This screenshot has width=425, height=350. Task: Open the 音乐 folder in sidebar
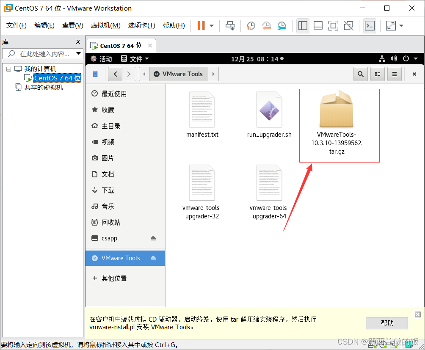pos(125,207)
